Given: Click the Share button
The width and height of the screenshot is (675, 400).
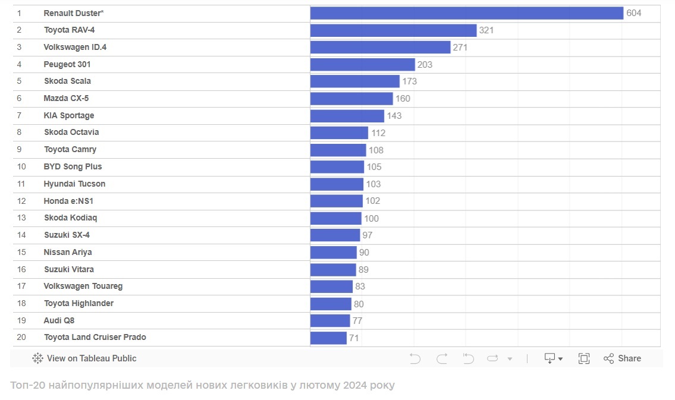Looking at the screenshot, I should (622, 358).
